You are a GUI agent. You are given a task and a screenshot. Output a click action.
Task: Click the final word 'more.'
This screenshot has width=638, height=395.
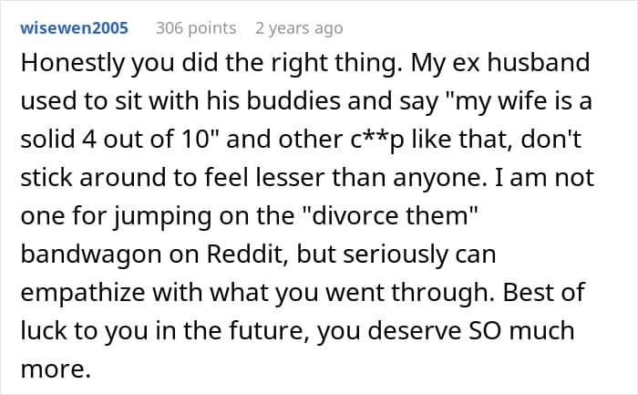[56, 369]
